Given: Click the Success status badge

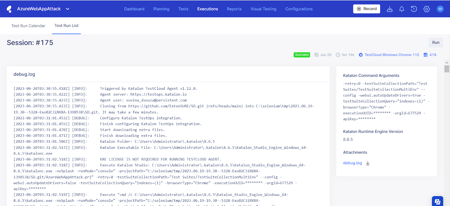Looking at the screenshot, I should pos(302,55).
